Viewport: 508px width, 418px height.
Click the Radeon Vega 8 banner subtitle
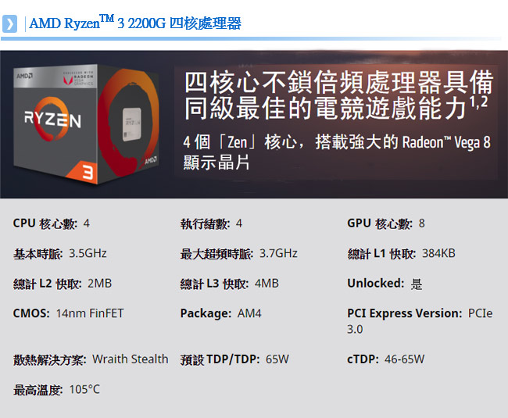337,152
